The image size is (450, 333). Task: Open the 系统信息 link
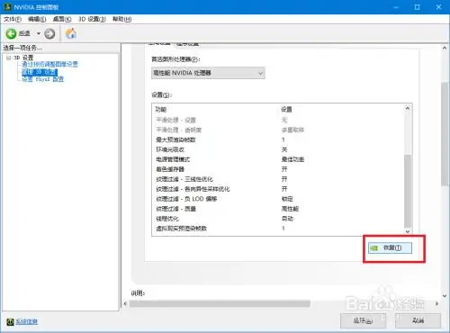(x=27, y=321)
